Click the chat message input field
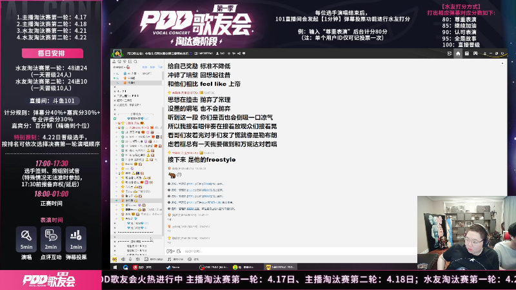This screenshot has width=516, height=290. [299, 251]
